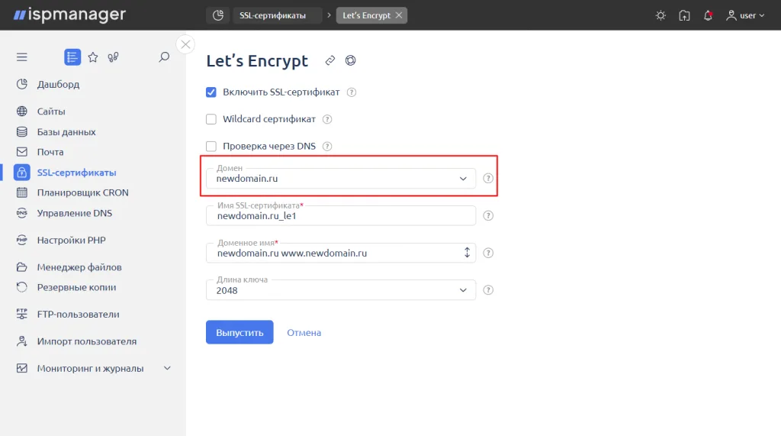Toggle the light/dark theme sun icon
The height and width of the screenshot is (436, 781).
pos(660,15)
